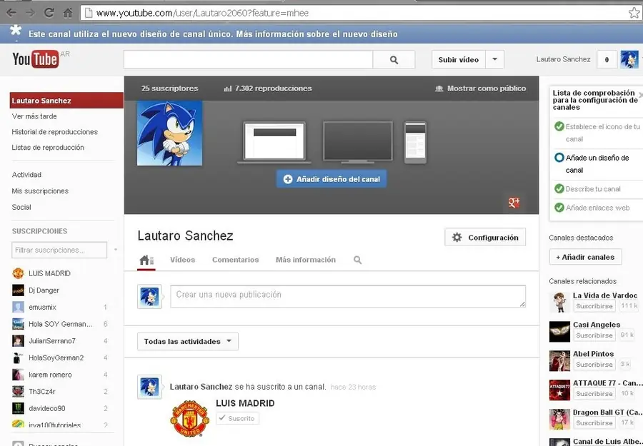Click the browser back arrow
The width and height of the screenshot is (643, 446).
(11, 13)
